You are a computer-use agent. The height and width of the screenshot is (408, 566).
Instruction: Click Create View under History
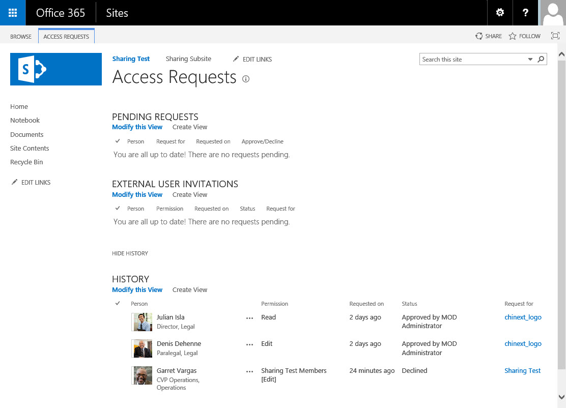pos(190,289)
